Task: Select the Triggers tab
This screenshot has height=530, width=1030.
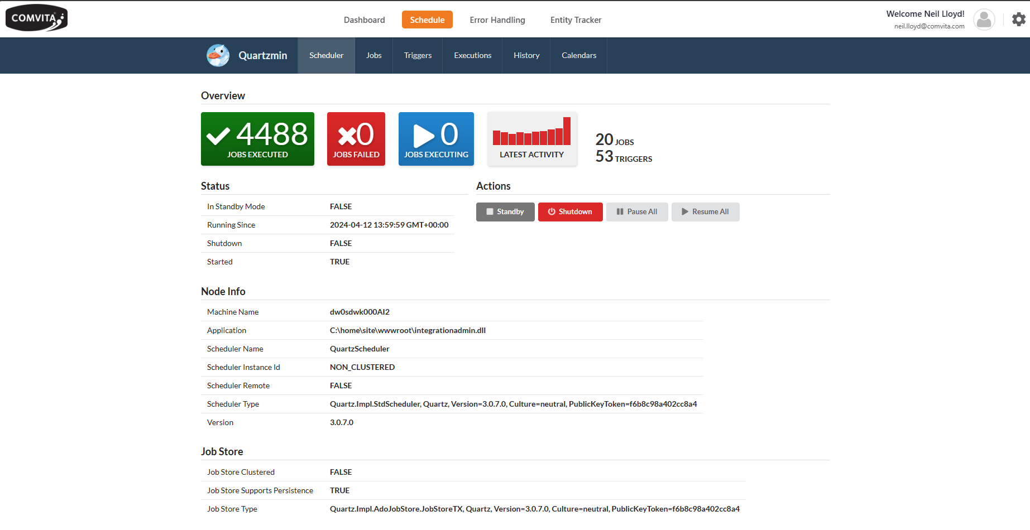Action: point(418,55)
